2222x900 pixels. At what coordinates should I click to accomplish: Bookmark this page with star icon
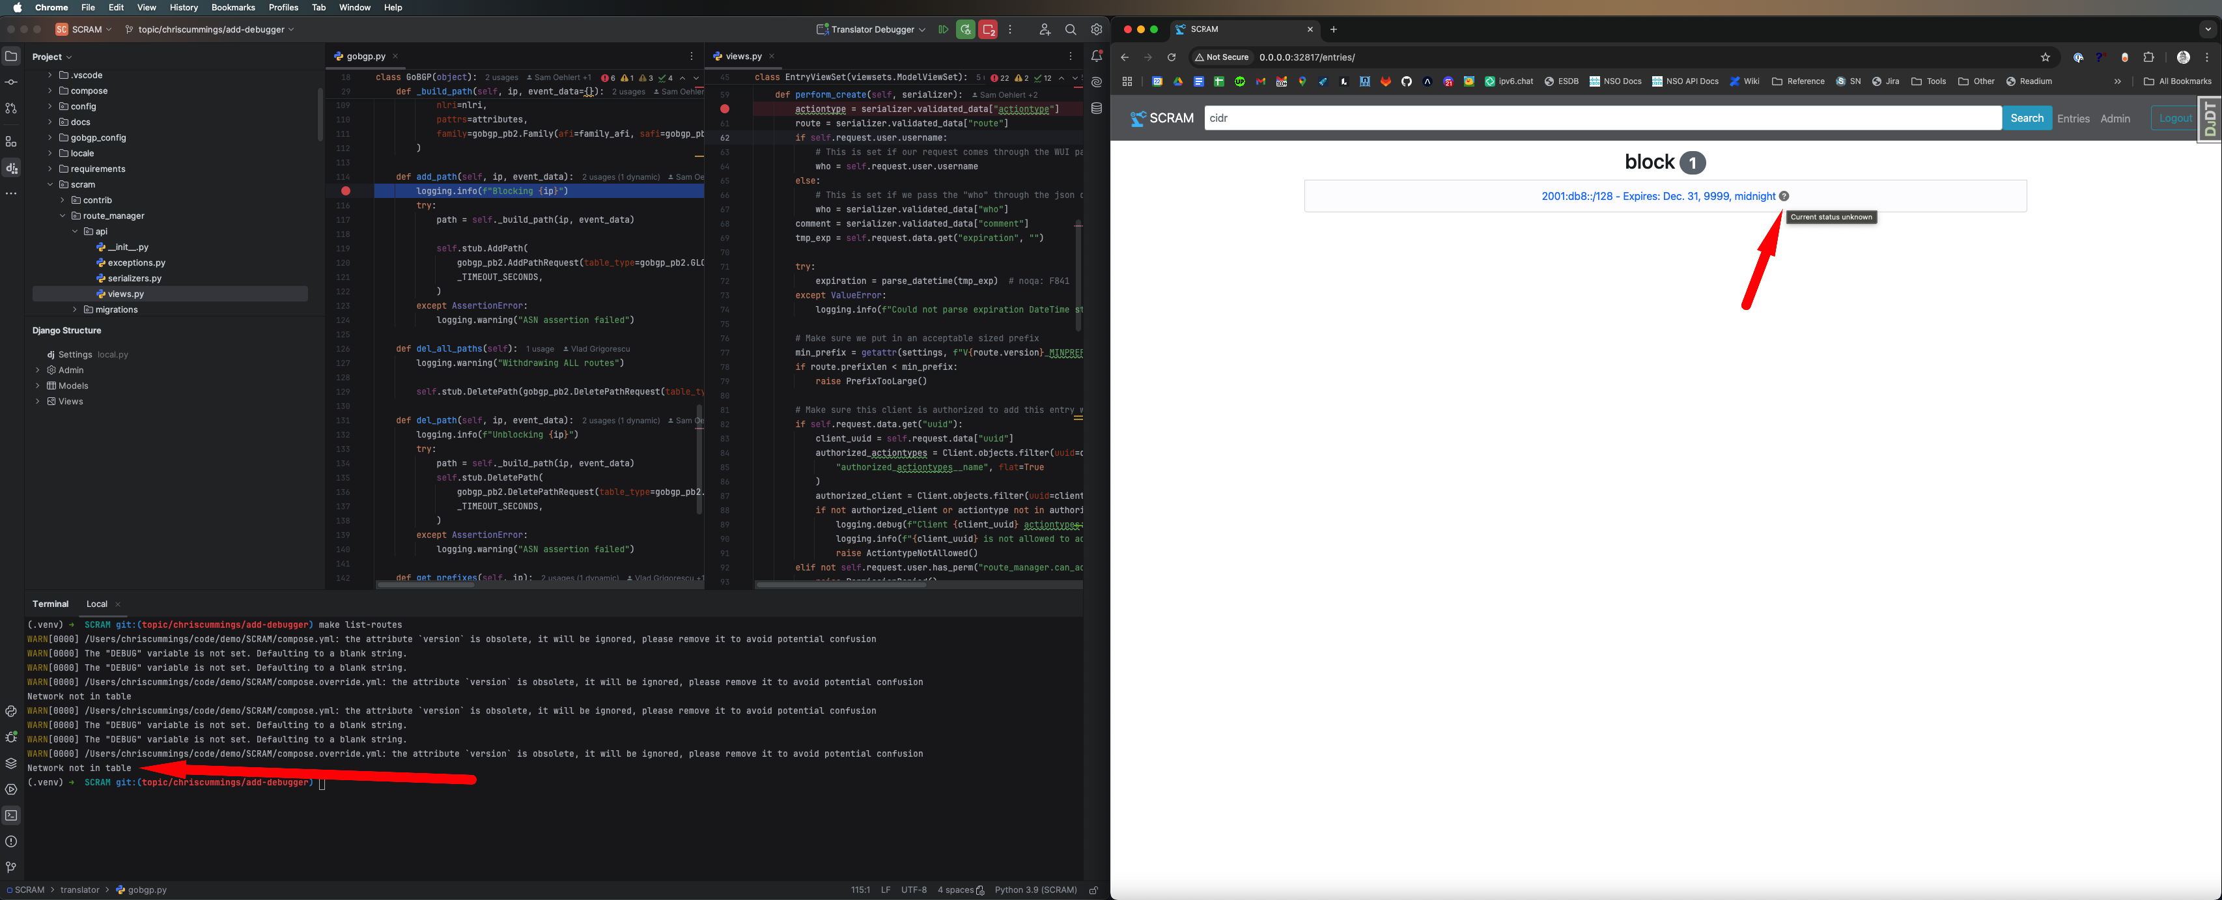click(2045, 57)
